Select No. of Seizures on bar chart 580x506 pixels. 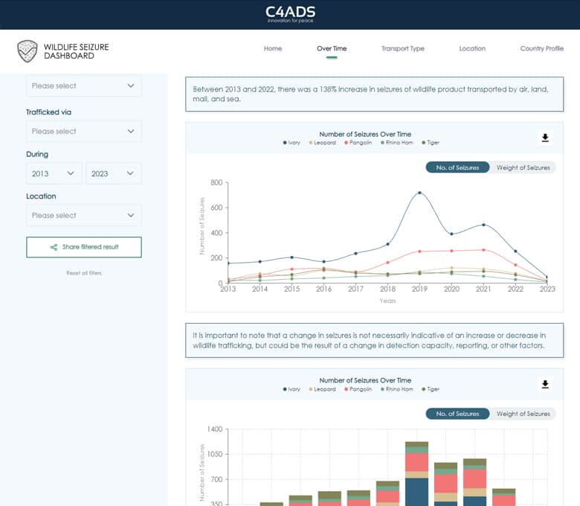457,414
